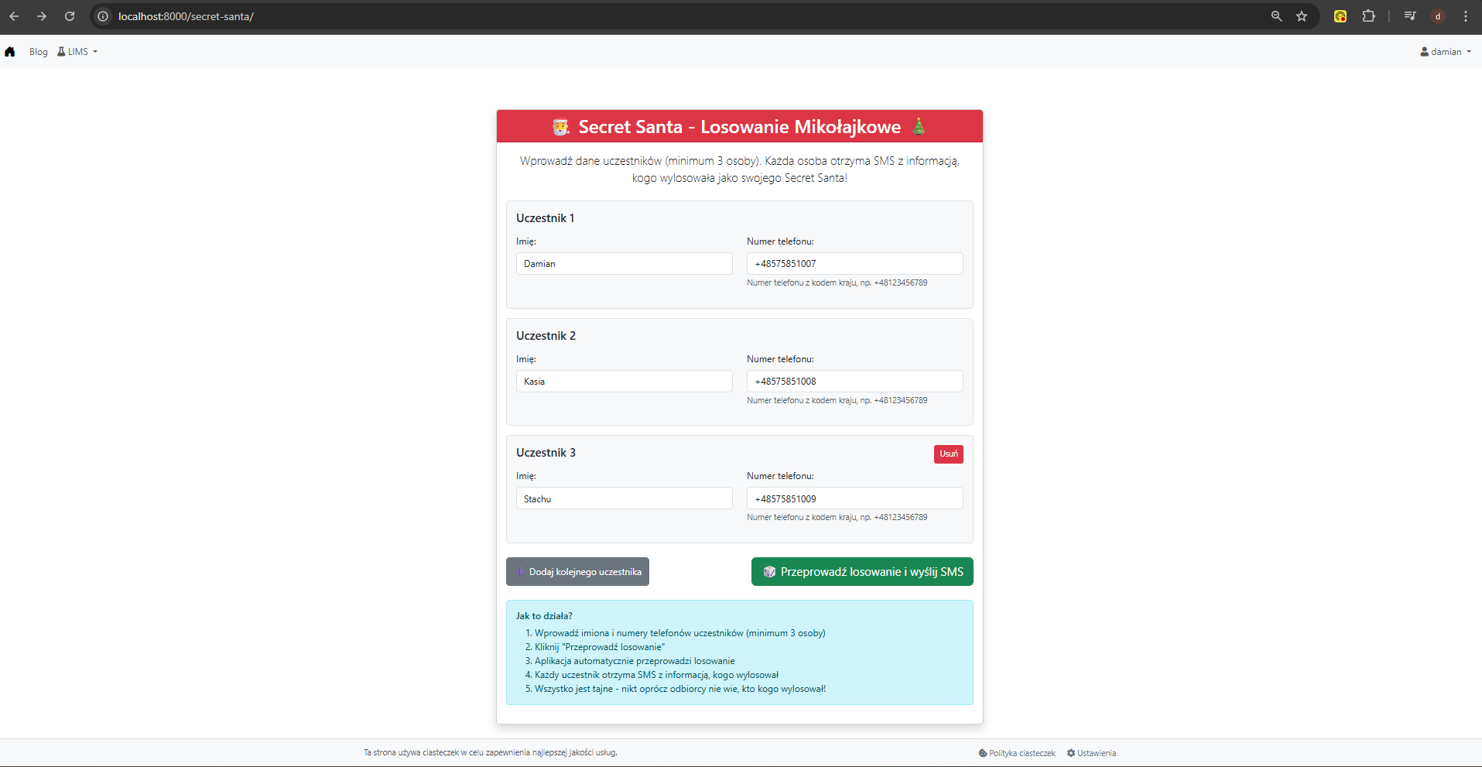Open the site information icon
Image resolution: width=1482 pixels, height=767 pixels.
point(103,16)
